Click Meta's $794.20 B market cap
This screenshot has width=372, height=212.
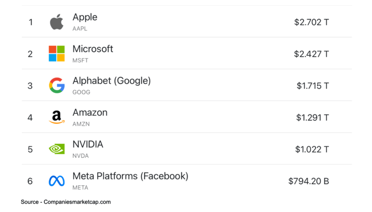(308, 181)
